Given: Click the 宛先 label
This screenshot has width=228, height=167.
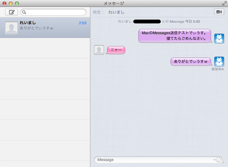Looking at the screenshot, I should coord(98,12).
